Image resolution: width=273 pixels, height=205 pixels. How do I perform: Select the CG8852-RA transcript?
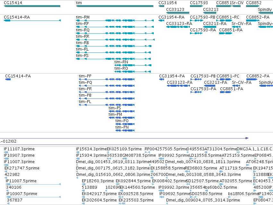pos(253,20)
